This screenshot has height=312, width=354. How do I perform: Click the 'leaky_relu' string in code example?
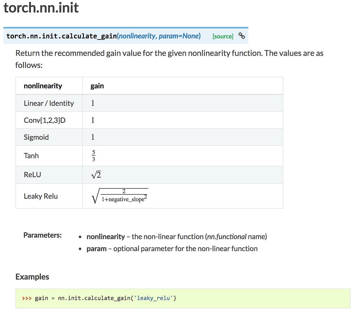[x=154, y=298]
